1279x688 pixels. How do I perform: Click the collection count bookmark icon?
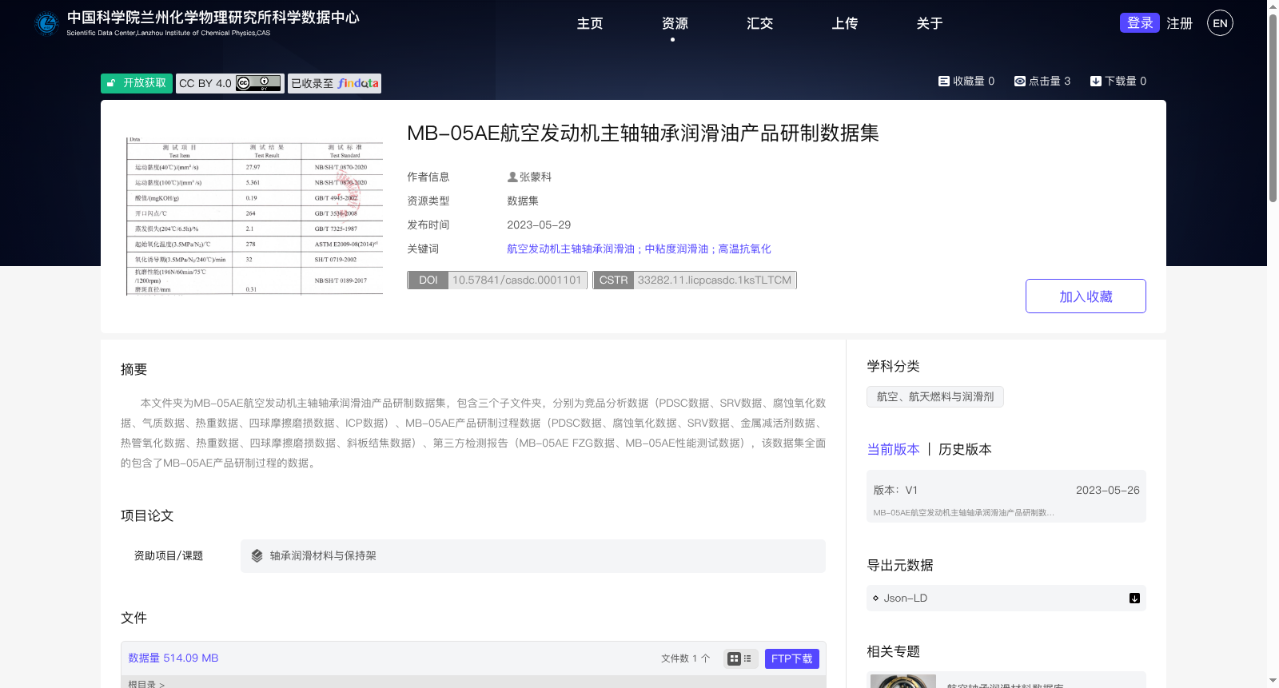coord(943,81)
